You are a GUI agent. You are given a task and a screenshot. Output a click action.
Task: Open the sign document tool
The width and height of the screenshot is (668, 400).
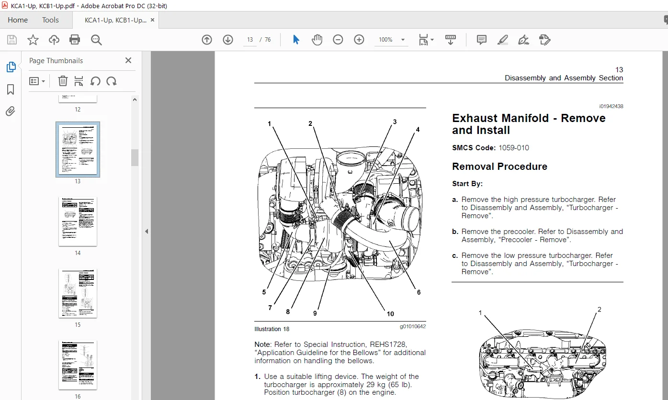pos(524,40)
